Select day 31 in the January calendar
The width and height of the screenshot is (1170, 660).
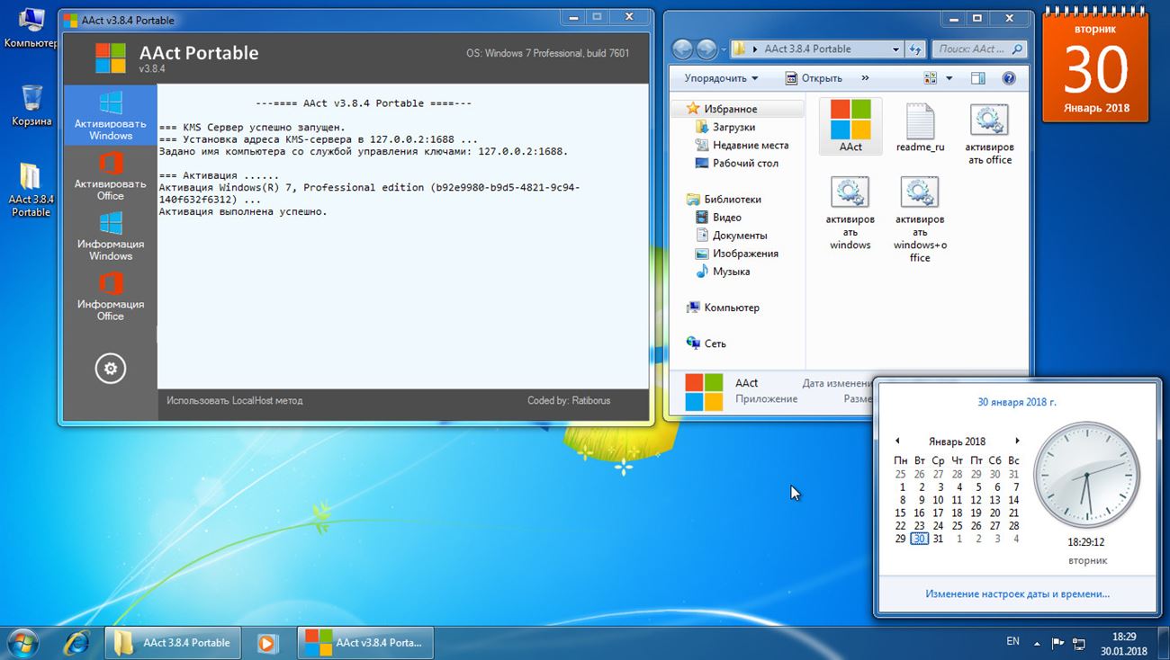(938, 539)
